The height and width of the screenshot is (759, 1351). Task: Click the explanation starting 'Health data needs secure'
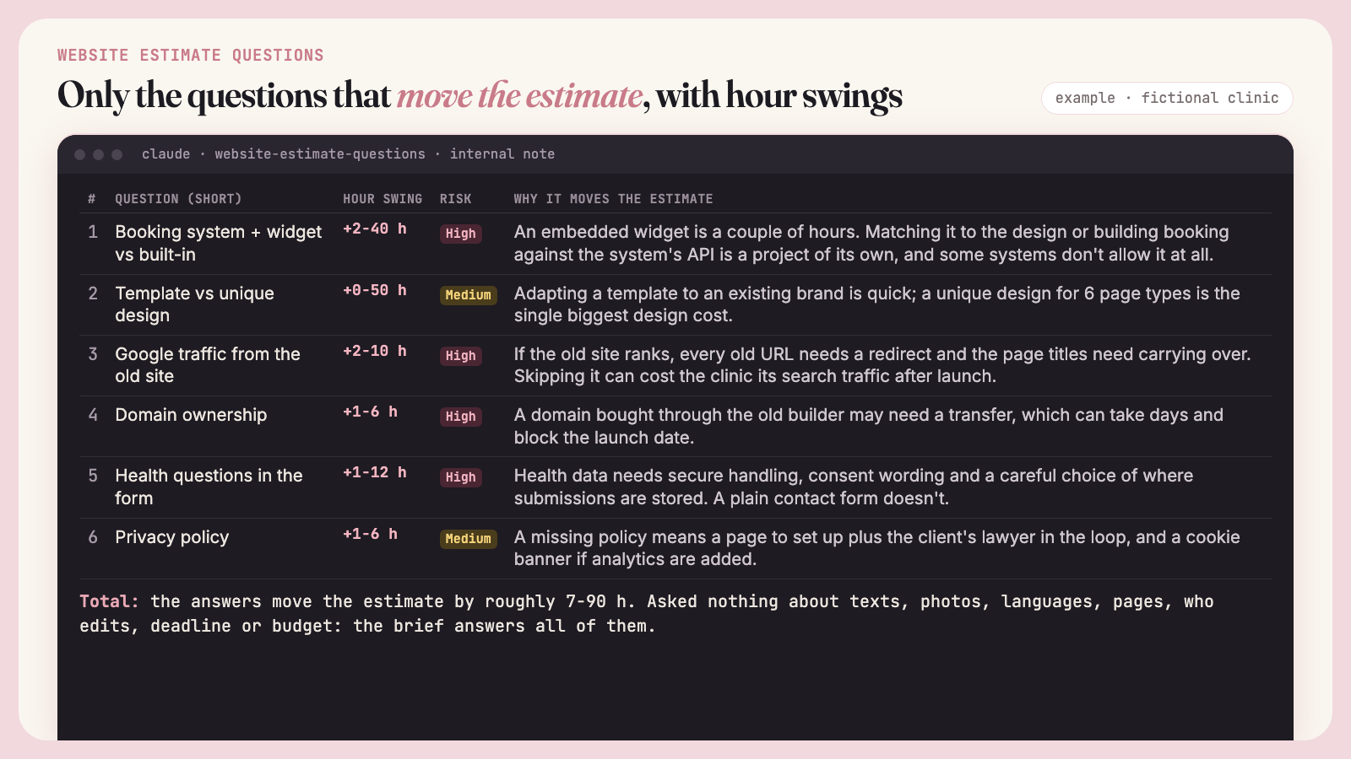tap(854, 487)
